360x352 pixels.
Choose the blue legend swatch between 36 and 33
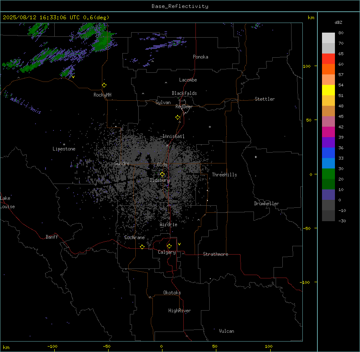click(x=328, y=153)
